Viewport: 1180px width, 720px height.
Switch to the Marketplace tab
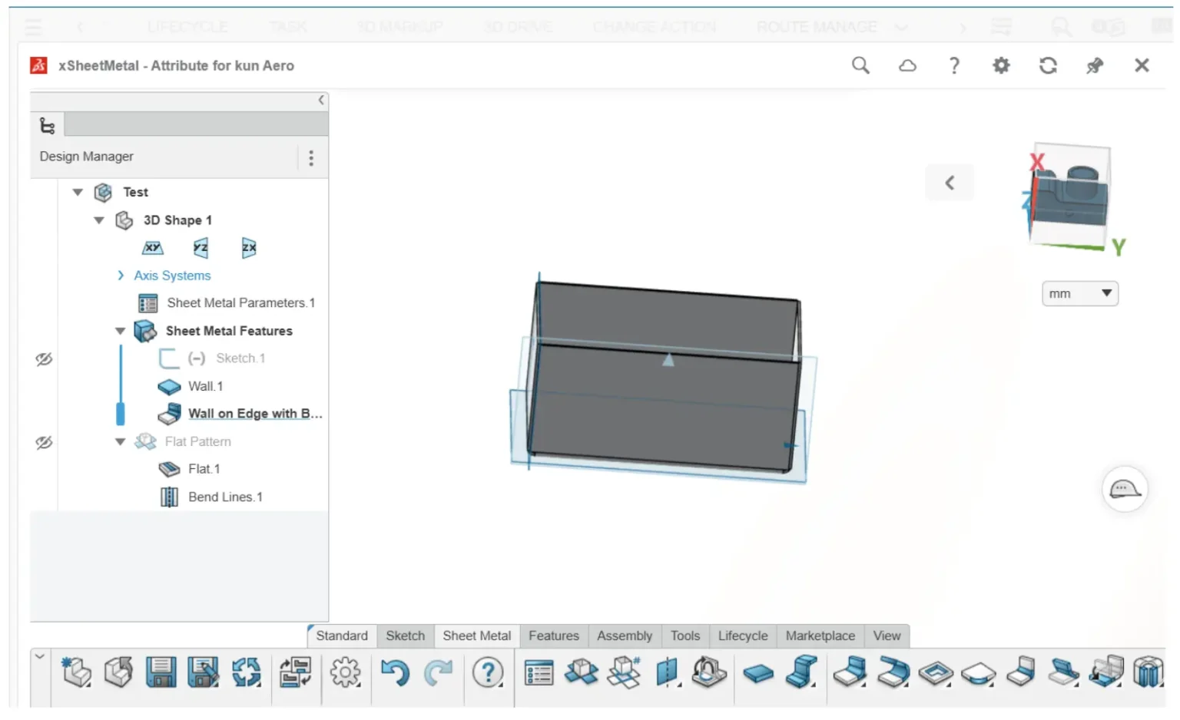coord(820,636)
